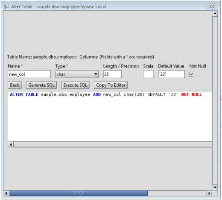
Task: Go Back to the previous step
Action: [x=15, y=85]
